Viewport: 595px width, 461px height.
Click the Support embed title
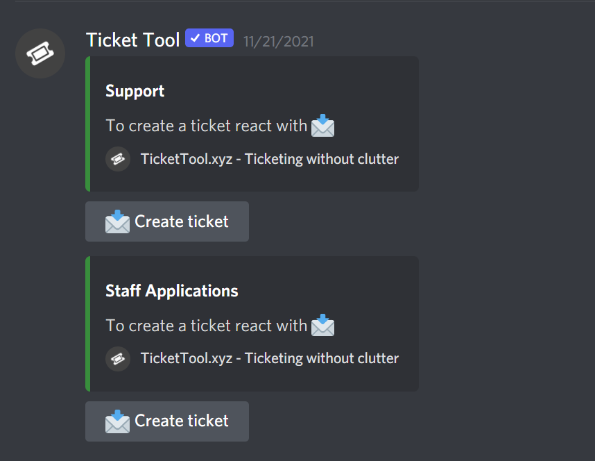click(x=135, y=91)
